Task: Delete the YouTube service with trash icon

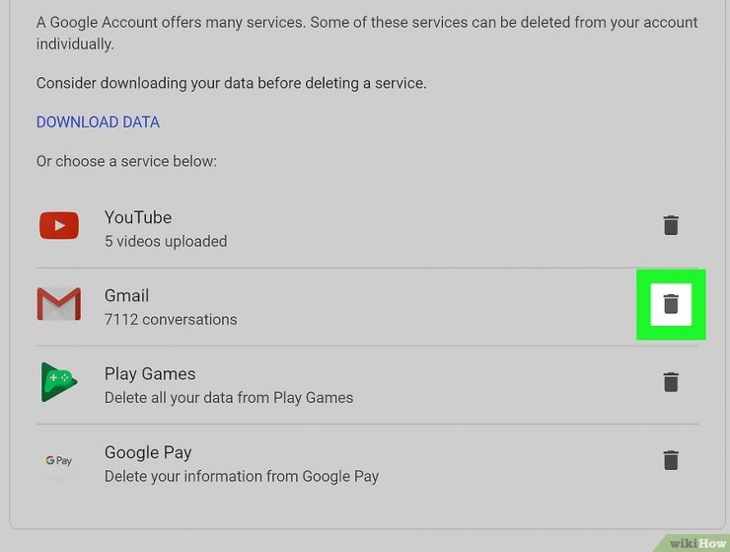Action: [x=671, y=225]
